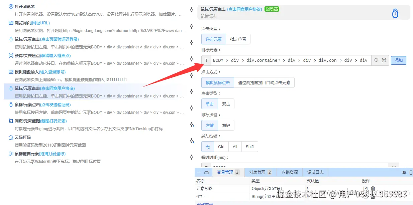Screen dimensions: 413x205
Task: Enable the Ctrl auxiliary key
Action: tap(221, 146)
